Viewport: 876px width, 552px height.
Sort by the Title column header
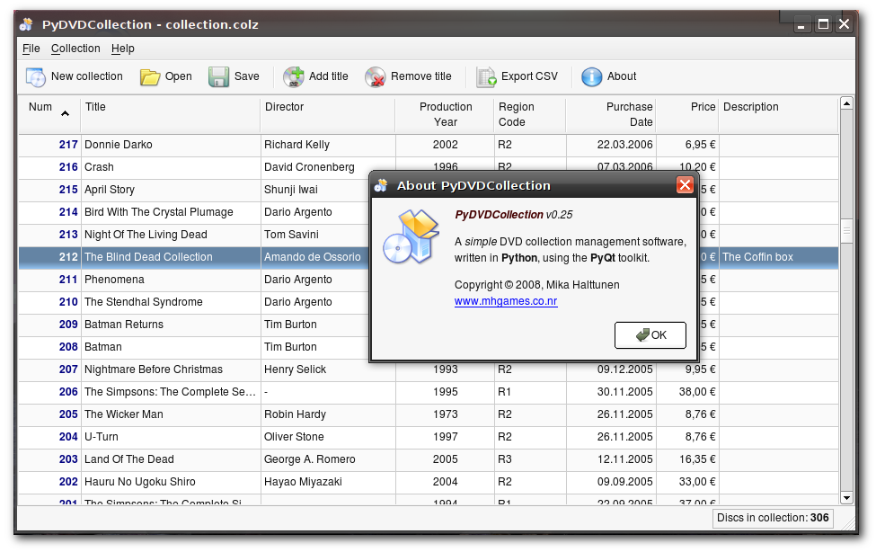(171, 114)
